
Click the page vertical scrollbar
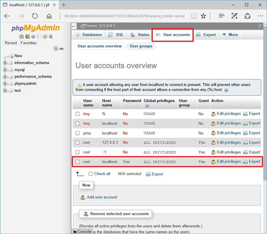[x=265, y=102]
